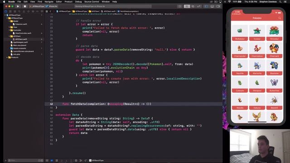
Task: Open the Apple menu
Action: [x=4, y=2]
